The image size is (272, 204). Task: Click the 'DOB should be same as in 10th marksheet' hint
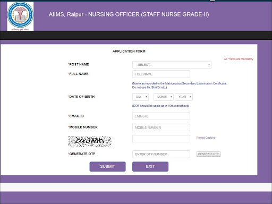[x=160, y=106]
